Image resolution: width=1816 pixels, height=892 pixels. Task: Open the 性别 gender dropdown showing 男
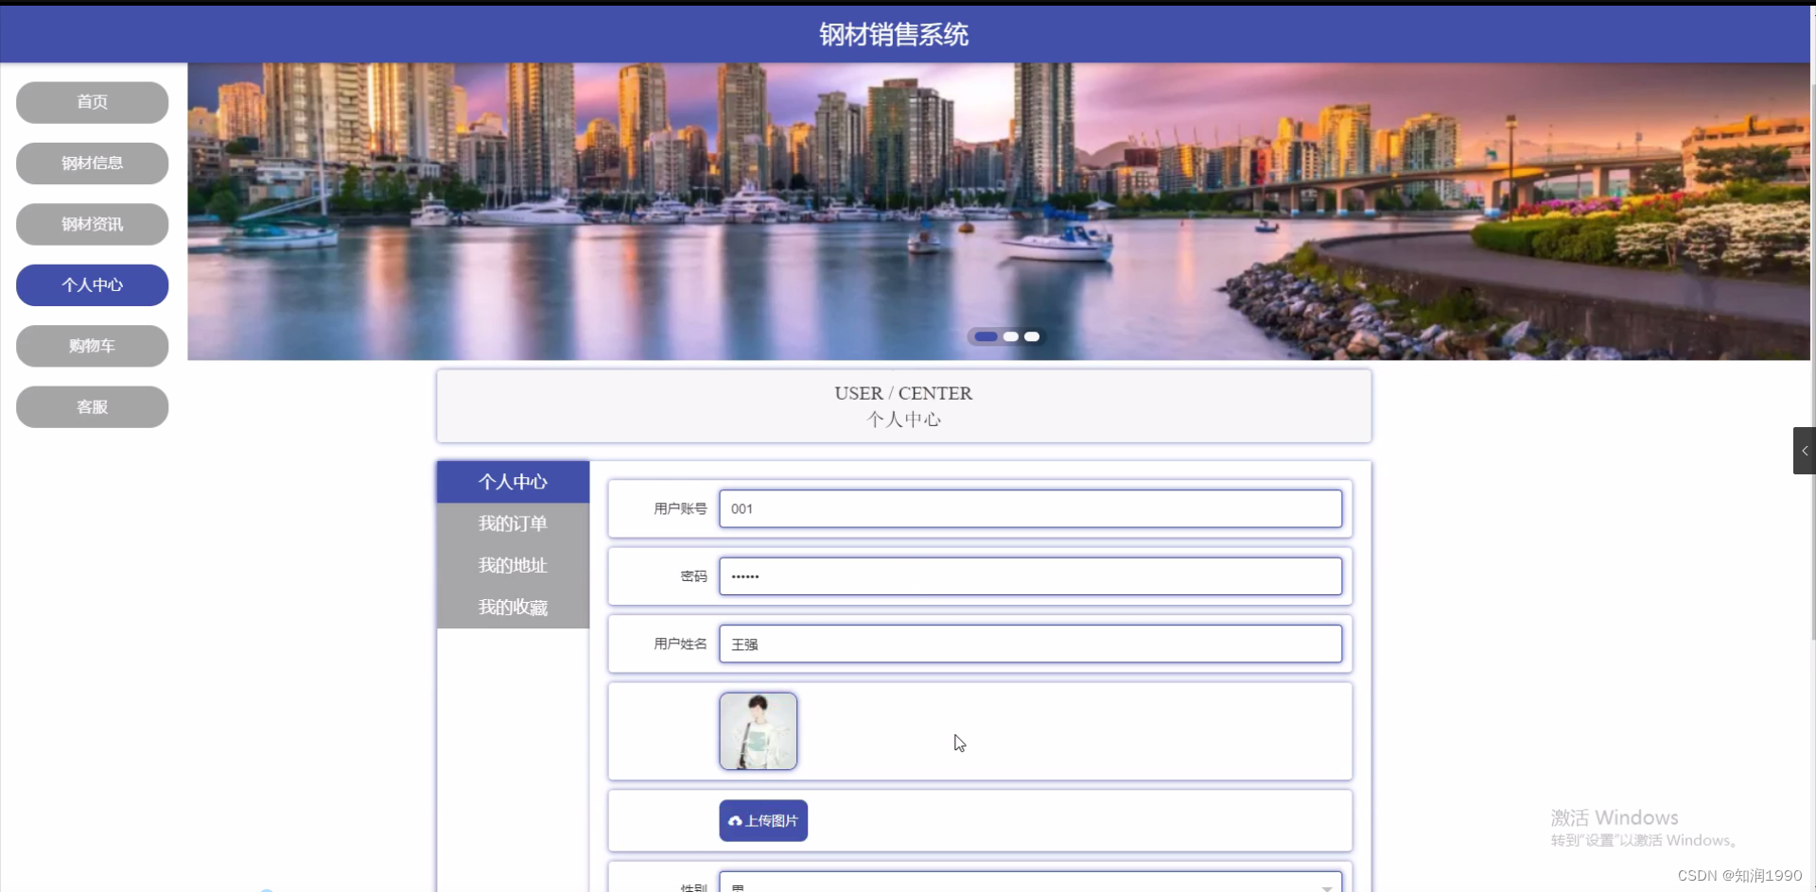click(1030, 884)
